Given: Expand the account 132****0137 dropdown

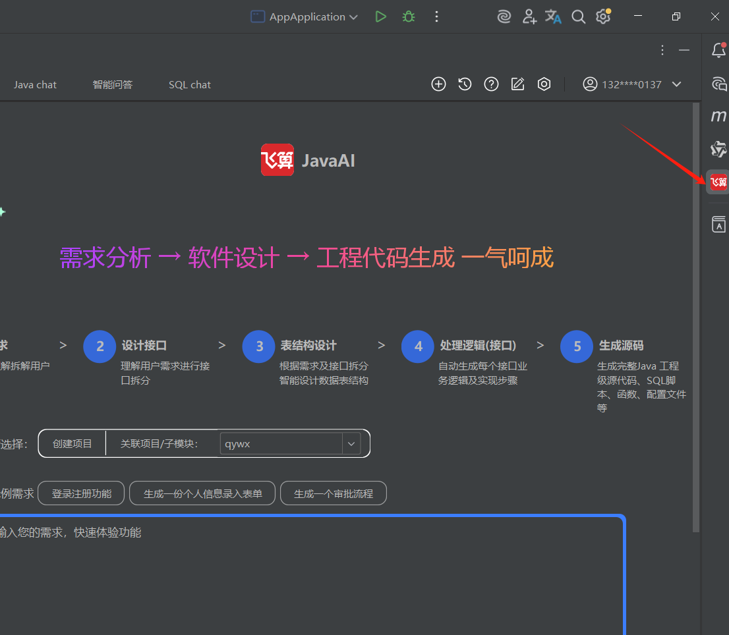Looking at the screenshot, I should (x=676, y=84).
